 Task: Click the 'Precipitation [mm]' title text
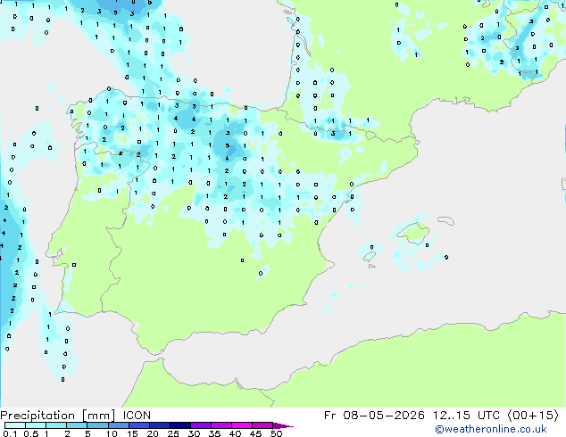[x=58, y=416]
